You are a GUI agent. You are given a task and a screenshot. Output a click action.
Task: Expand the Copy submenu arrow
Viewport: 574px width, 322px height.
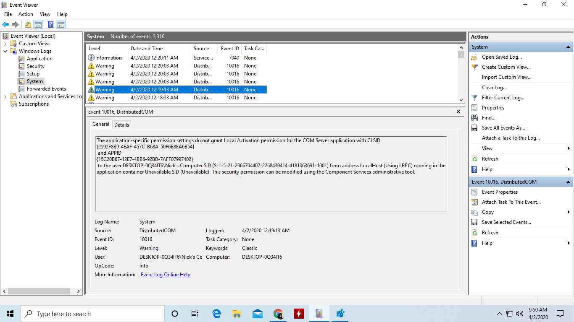pos(568,212)
